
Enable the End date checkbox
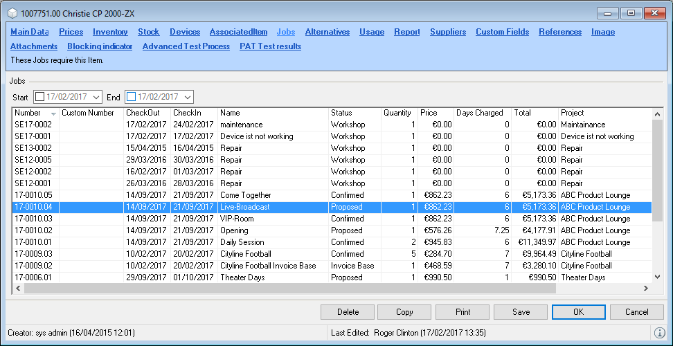131,97
